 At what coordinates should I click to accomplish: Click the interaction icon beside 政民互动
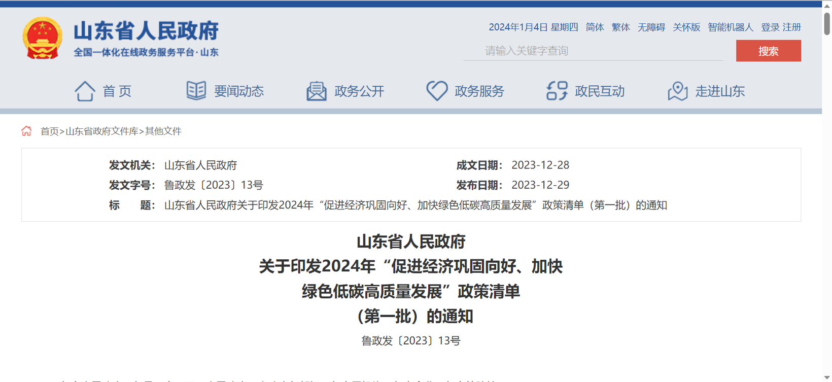(557, 91)
